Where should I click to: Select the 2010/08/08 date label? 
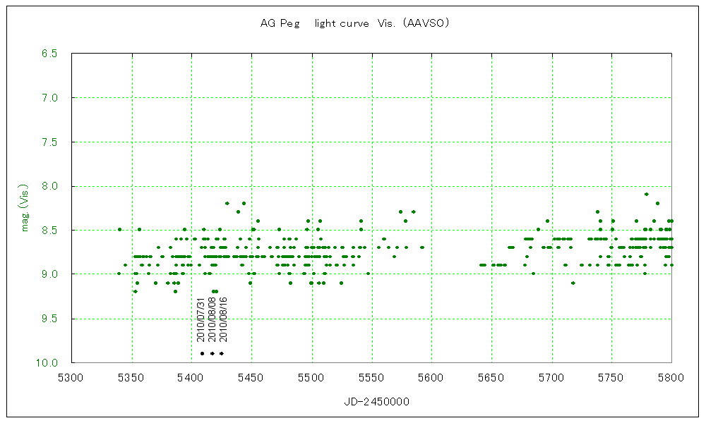(213, 319)
